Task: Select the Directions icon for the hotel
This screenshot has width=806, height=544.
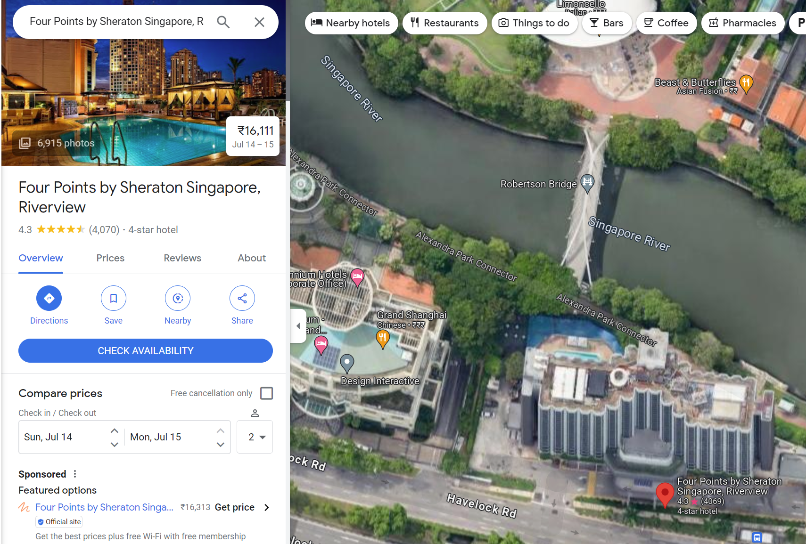Action: point(49,298)
